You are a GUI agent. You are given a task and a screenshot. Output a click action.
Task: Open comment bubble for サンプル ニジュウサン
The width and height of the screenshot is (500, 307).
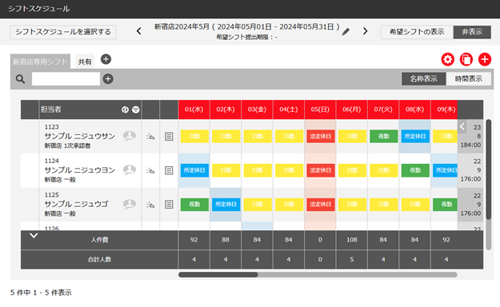(130, 136)
